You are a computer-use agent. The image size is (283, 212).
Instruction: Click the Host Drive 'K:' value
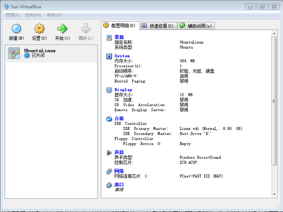pyautogui.click(x=196, y=134)
